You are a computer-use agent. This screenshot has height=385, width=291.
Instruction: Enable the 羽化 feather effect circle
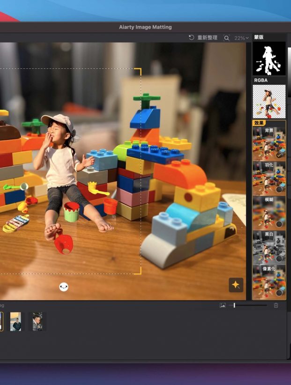(279, 189)
